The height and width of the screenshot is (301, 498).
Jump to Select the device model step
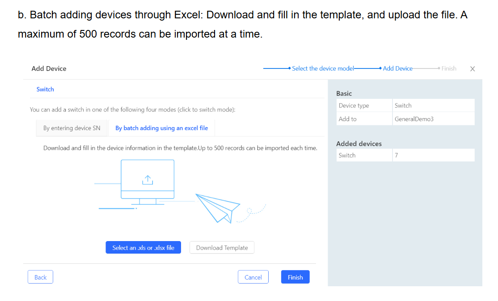(323, 68)
